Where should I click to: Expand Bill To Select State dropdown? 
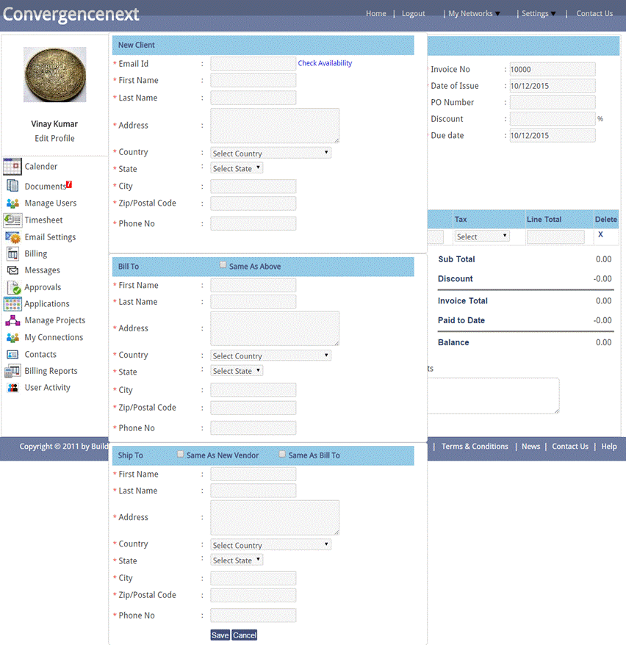(237, 371)
